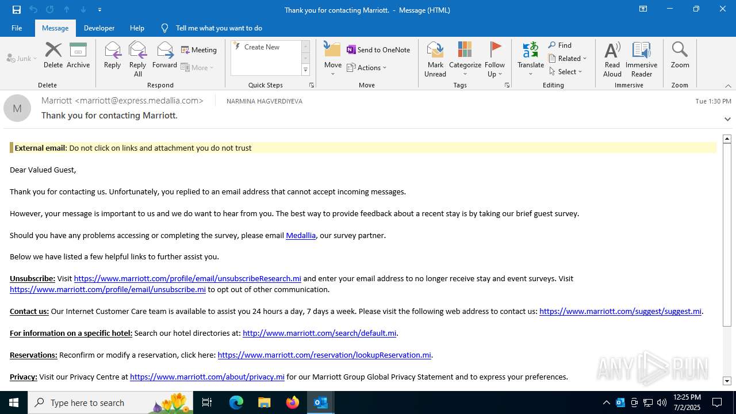
Task: Delete this email message
Action: 53,55
